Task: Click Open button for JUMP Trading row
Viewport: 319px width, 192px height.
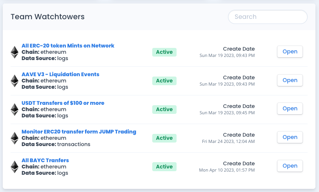Action: [x=290, y=137]
